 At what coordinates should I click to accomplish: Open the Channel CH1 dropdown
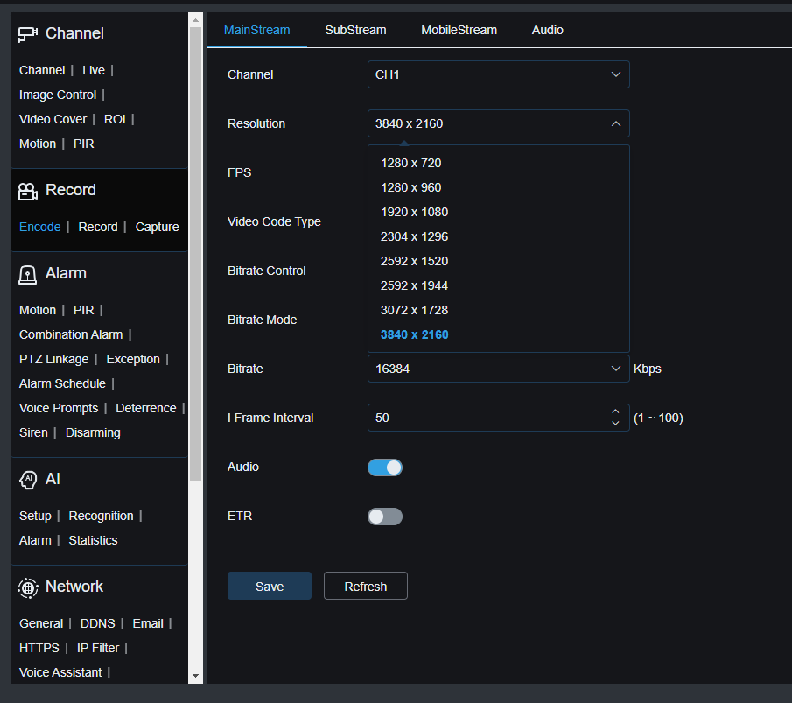pos(498,74)
